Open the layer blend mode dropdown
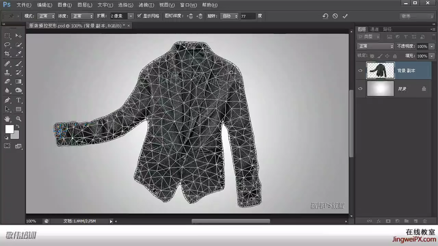 point(376,46)
